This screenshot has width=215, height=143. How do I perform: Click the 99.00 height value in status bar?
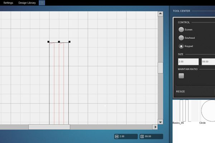point(148,137)
